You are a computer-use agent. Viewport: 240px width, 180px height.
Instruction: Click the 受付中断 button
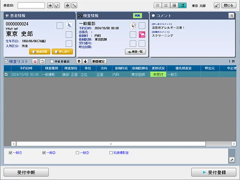coord(26,172)
